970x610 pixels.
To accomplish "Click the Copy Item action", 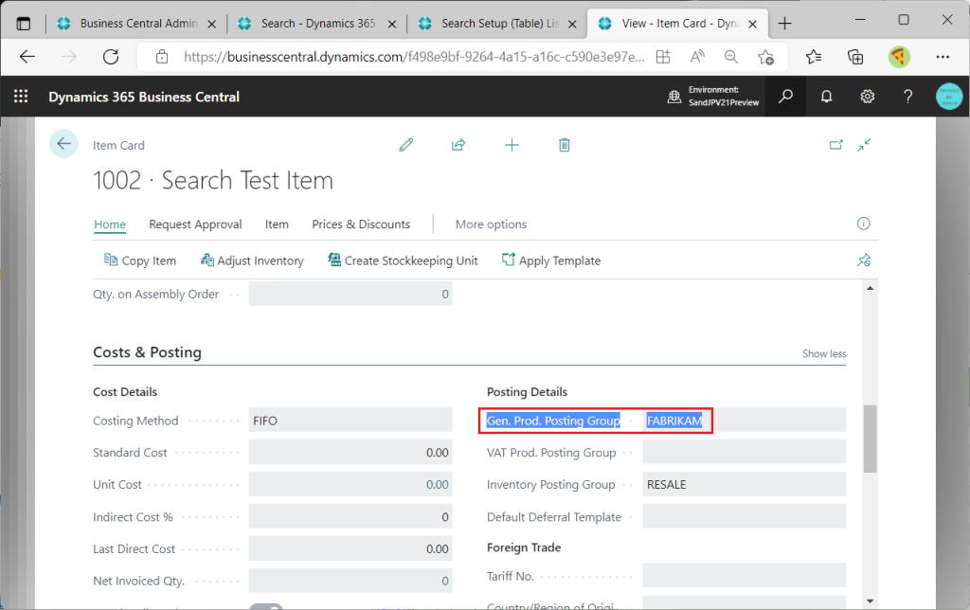I will pos(140,260).
